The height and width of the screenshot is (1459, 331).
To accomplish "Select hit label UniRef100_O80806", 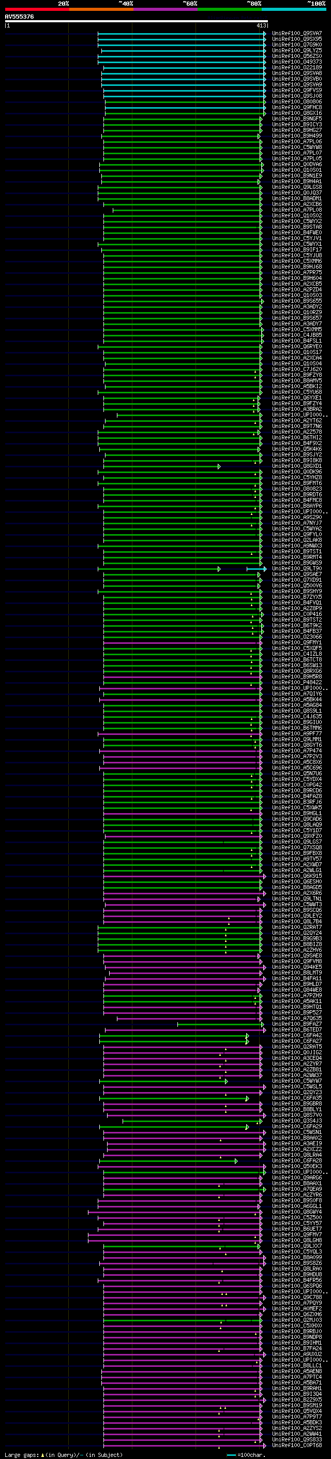I will (297, 102).
